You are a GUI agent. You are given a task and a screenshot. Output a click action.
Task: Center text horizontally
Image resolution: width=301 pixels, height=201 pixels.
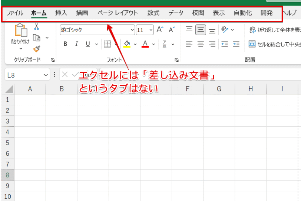pyautogui.click(x=201, y=44)
